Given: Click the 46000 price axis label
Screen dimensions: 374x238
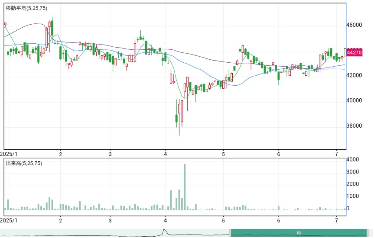Looking at the screenshot, I should (354, 25).
